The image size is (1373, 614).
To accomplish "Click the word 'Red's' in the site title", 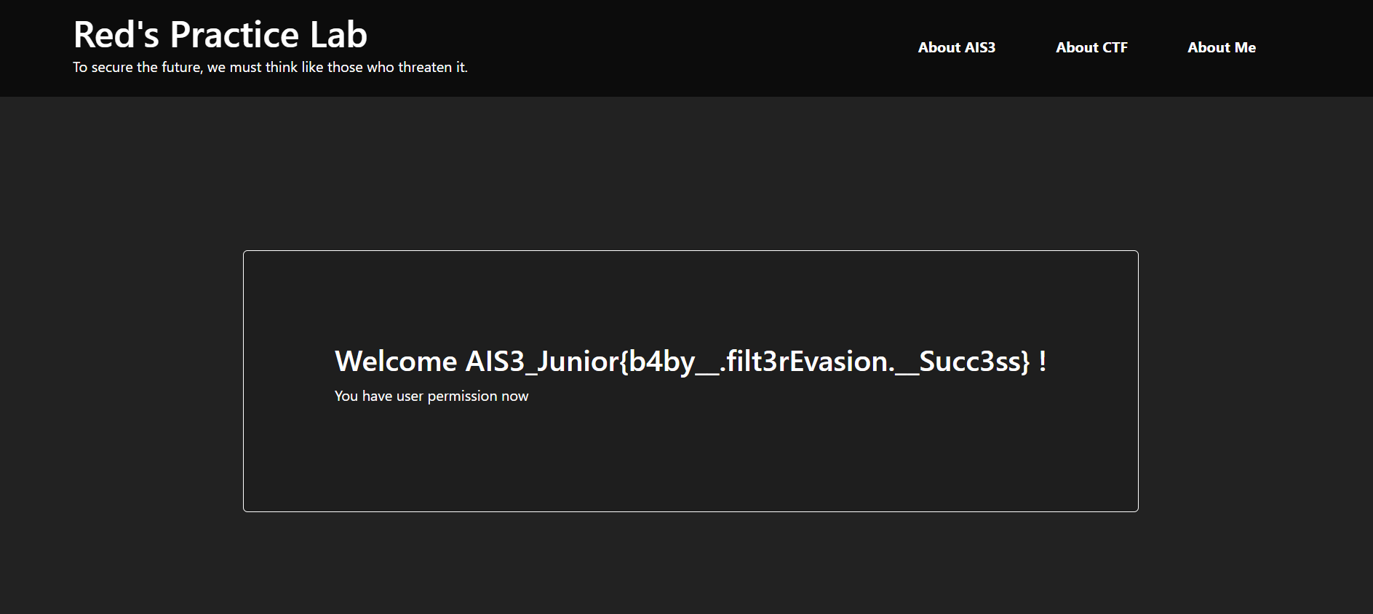I will pyautogui.click(x=116, y=34).
